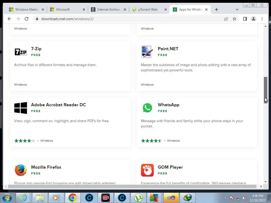
Task: Close the µTorrent Web tab
Action: tap(166, 10)
